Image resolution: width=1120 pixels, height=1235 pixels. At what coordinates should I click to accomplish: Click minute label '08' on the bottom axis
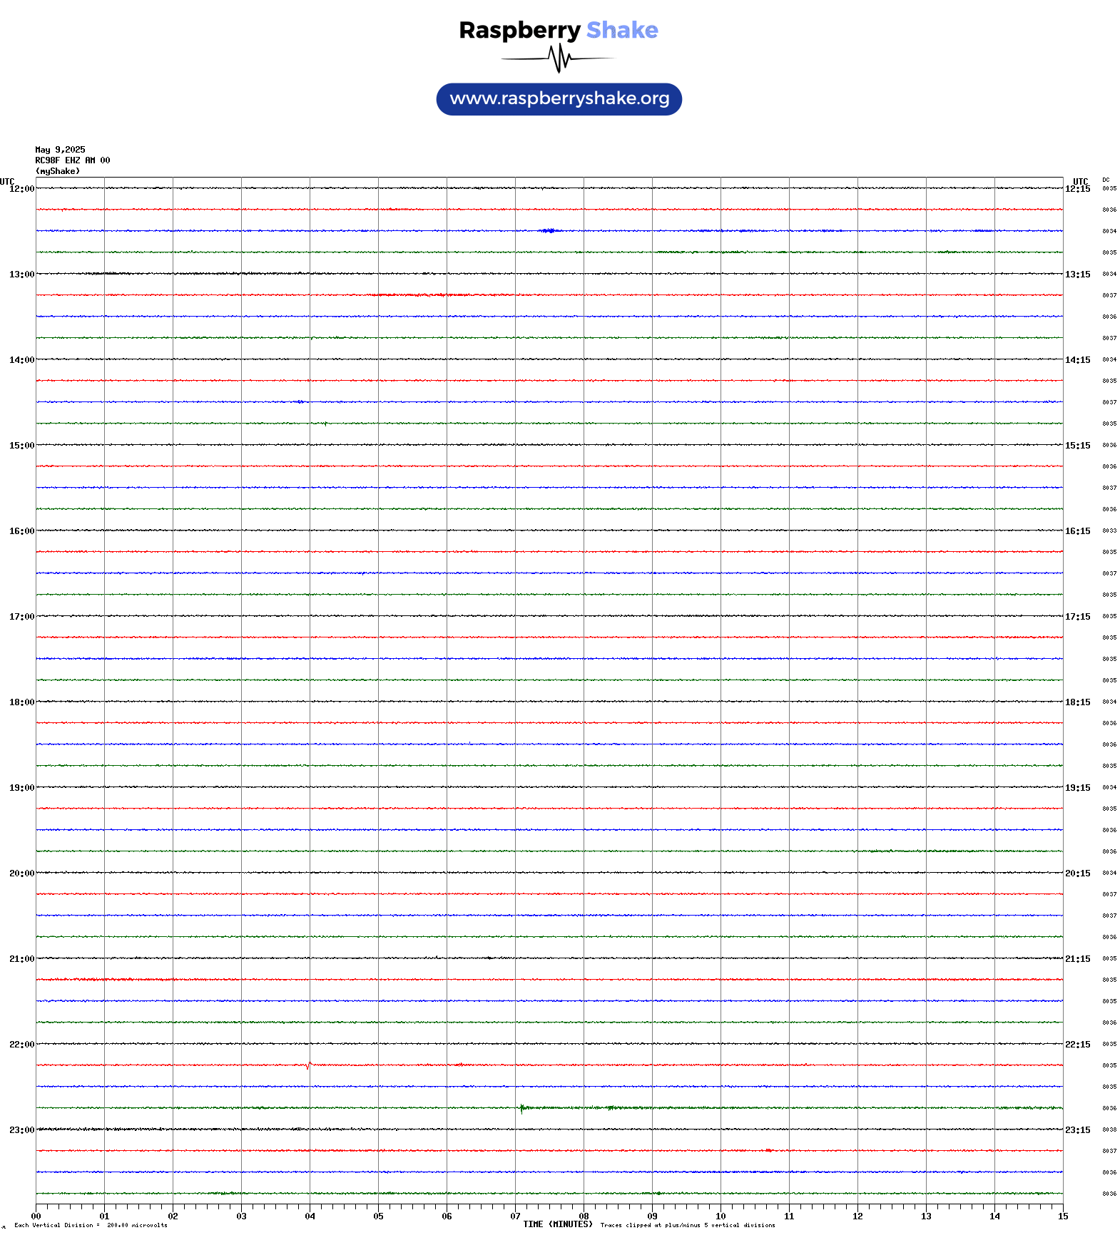584,1216
